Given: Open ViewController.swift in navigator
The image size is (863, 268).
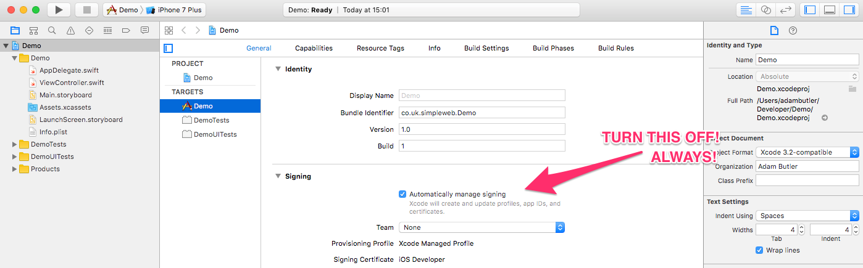Looking at the screenshot, I should coord(72,83).
